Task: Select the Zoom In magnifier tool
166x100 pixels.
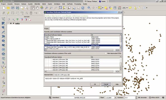Action: click(47, 8)
